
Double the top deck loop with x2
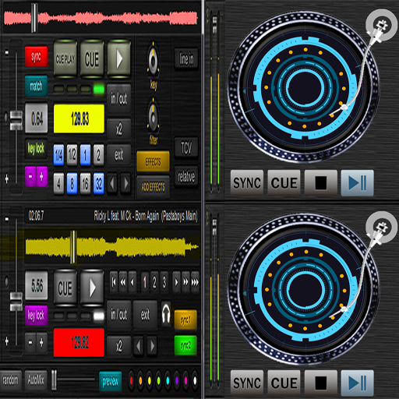[x=118, y=129]
